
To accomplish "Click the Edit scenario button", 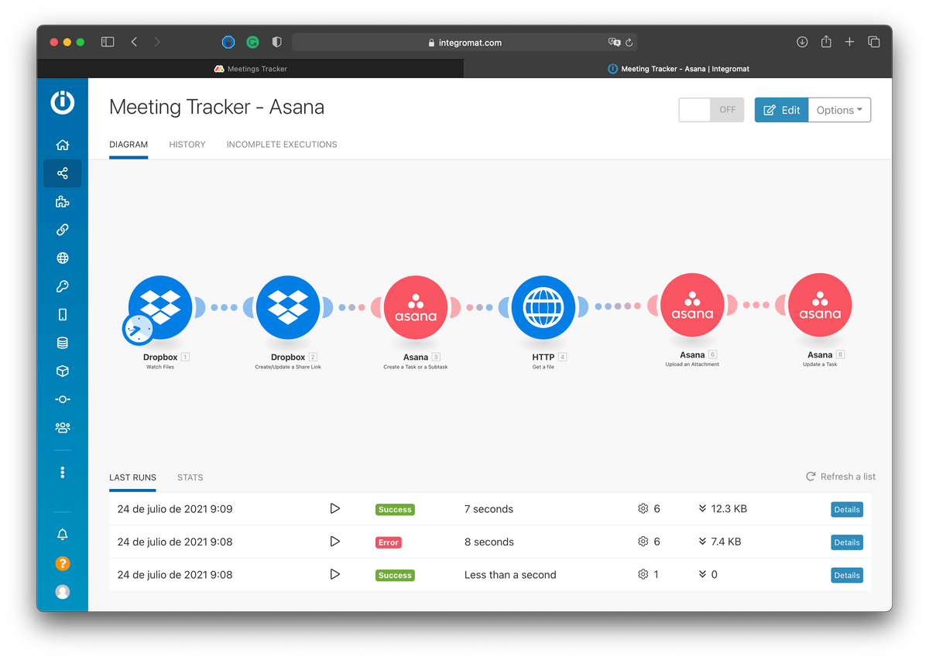I will pos(782,110).
